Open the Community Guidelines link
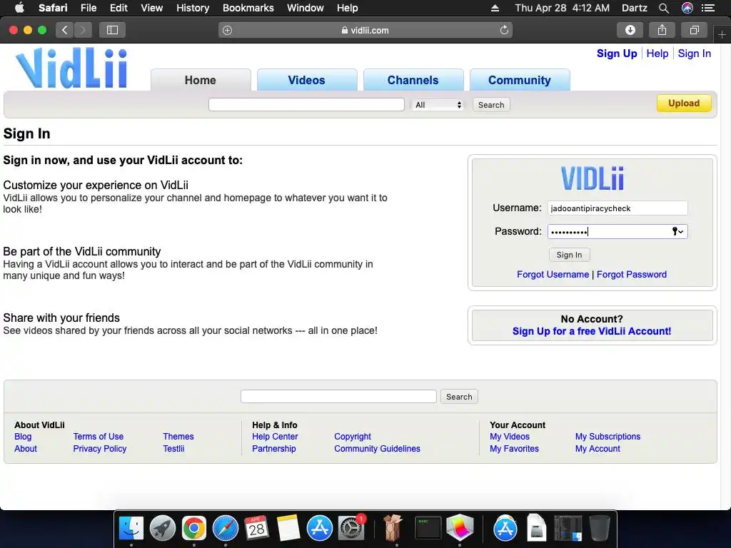Screen dimensions: 731x548 tap(377, 449)
